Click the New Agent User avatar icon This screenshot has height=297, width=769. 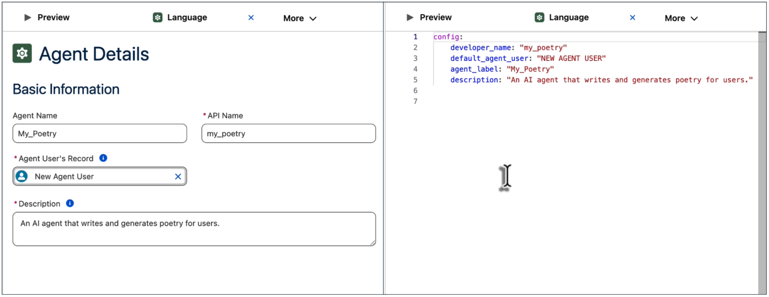click(22, 176)
